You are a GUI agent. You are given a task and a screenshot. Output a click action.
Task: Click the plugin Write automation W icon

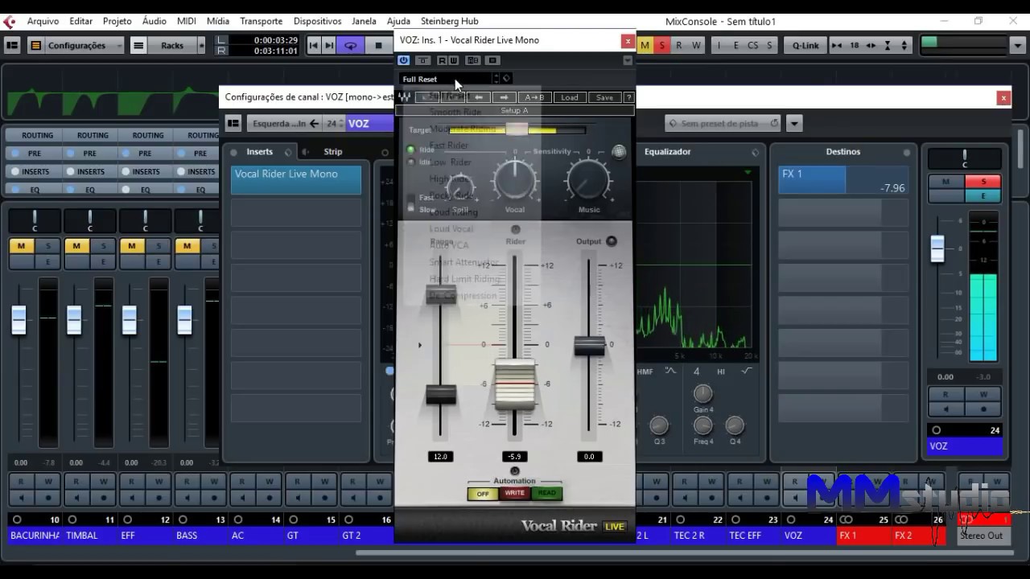[x=453, y=60]
